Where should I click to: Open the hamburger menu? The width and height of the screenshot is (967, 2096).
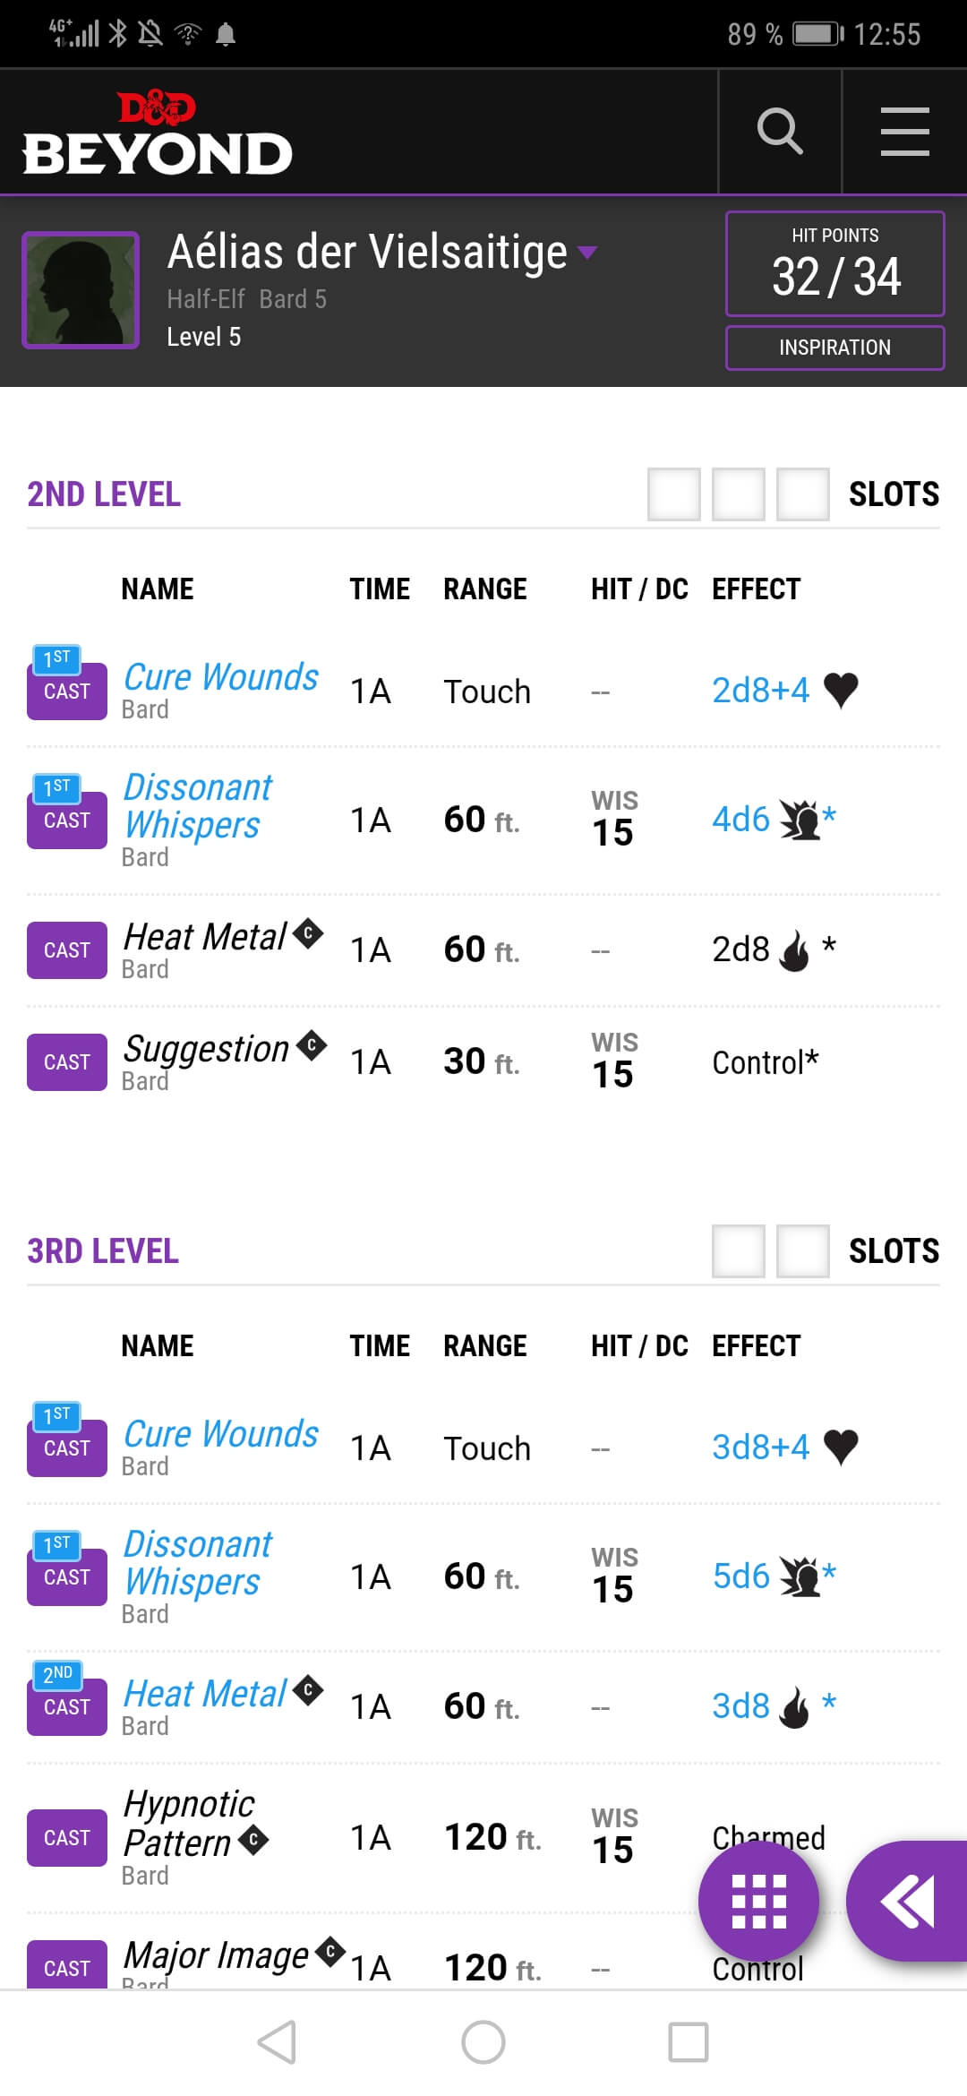click(x=904, y=132)
